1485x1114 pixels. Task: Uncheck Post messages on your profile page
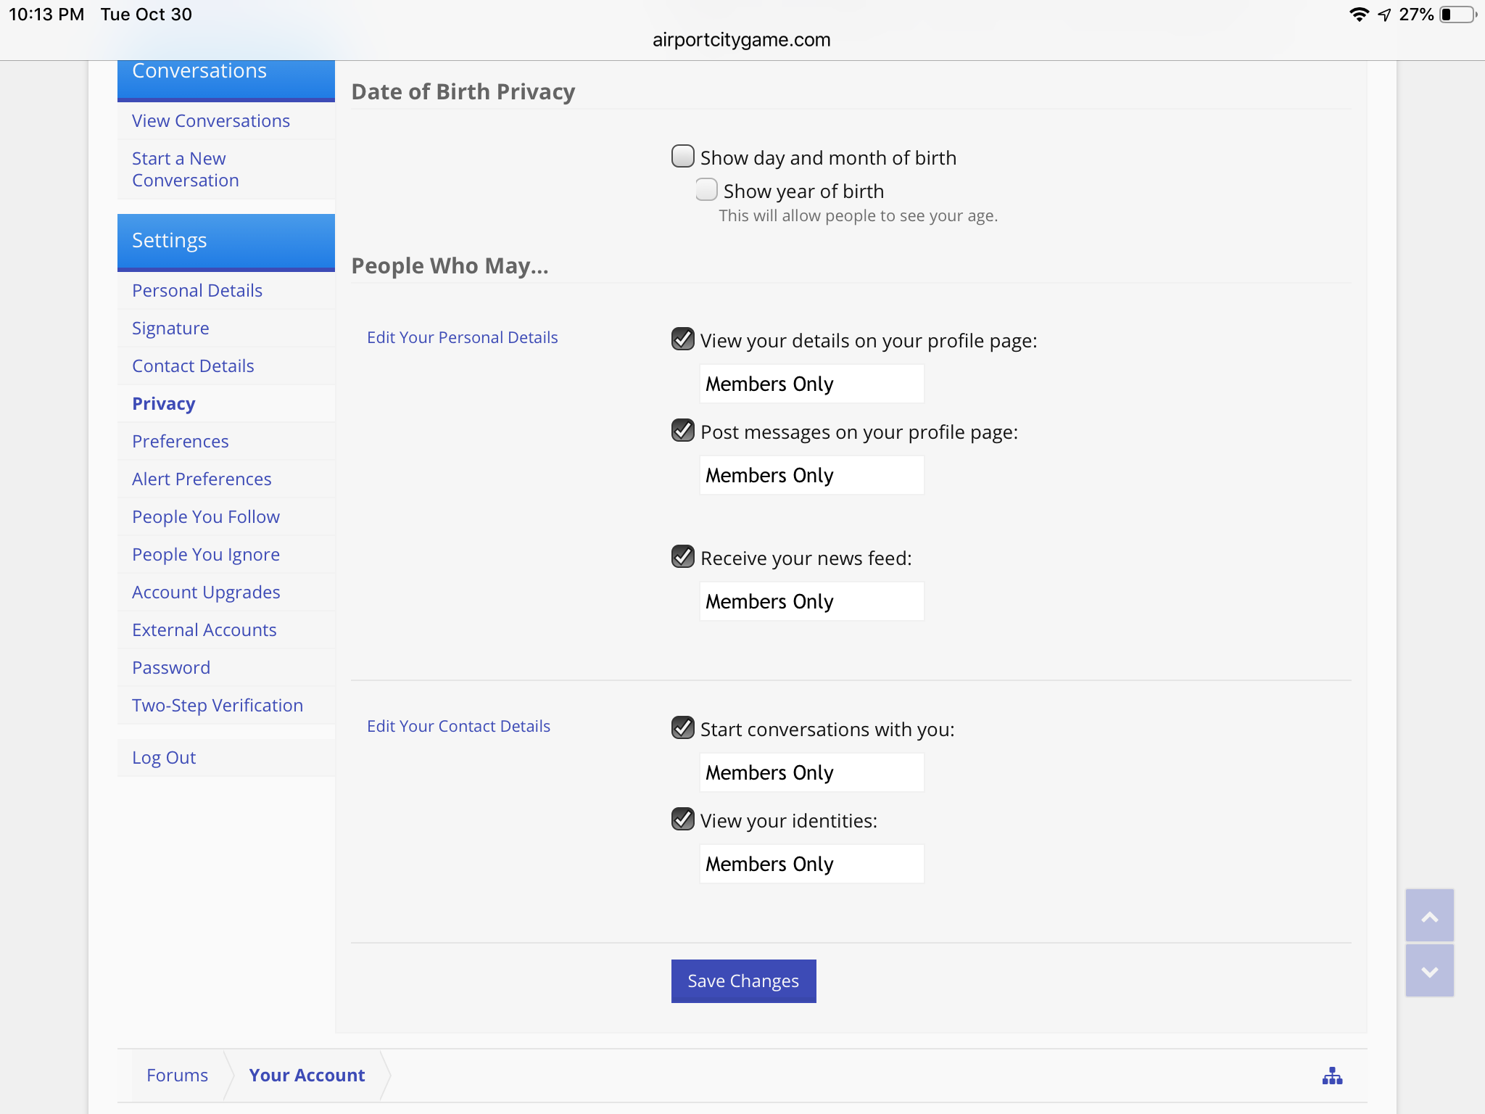pyautogui.click(x=683, y=431)
